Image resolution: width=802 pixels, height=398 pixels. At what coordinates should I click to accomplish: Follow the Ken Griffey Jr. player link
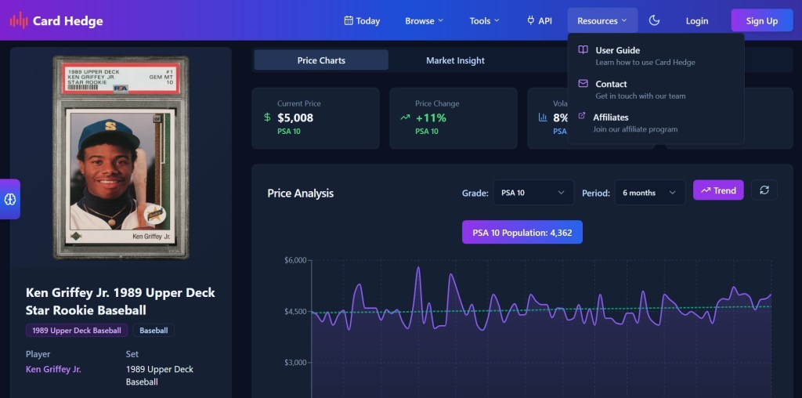tap(53, 369)
